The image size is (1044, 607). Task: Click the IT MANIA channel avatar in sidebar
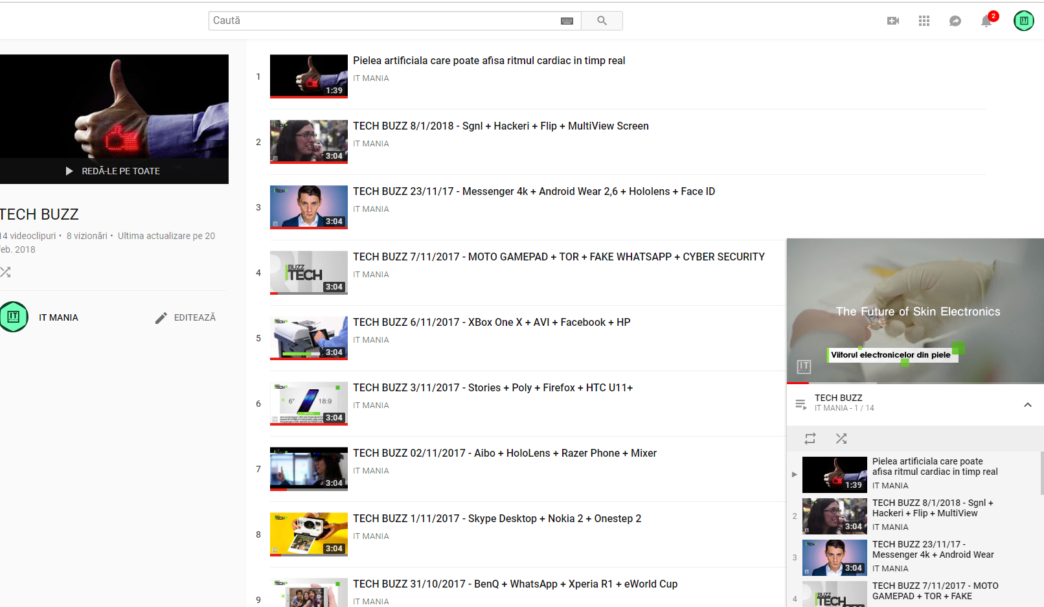(x=13, y=317)
